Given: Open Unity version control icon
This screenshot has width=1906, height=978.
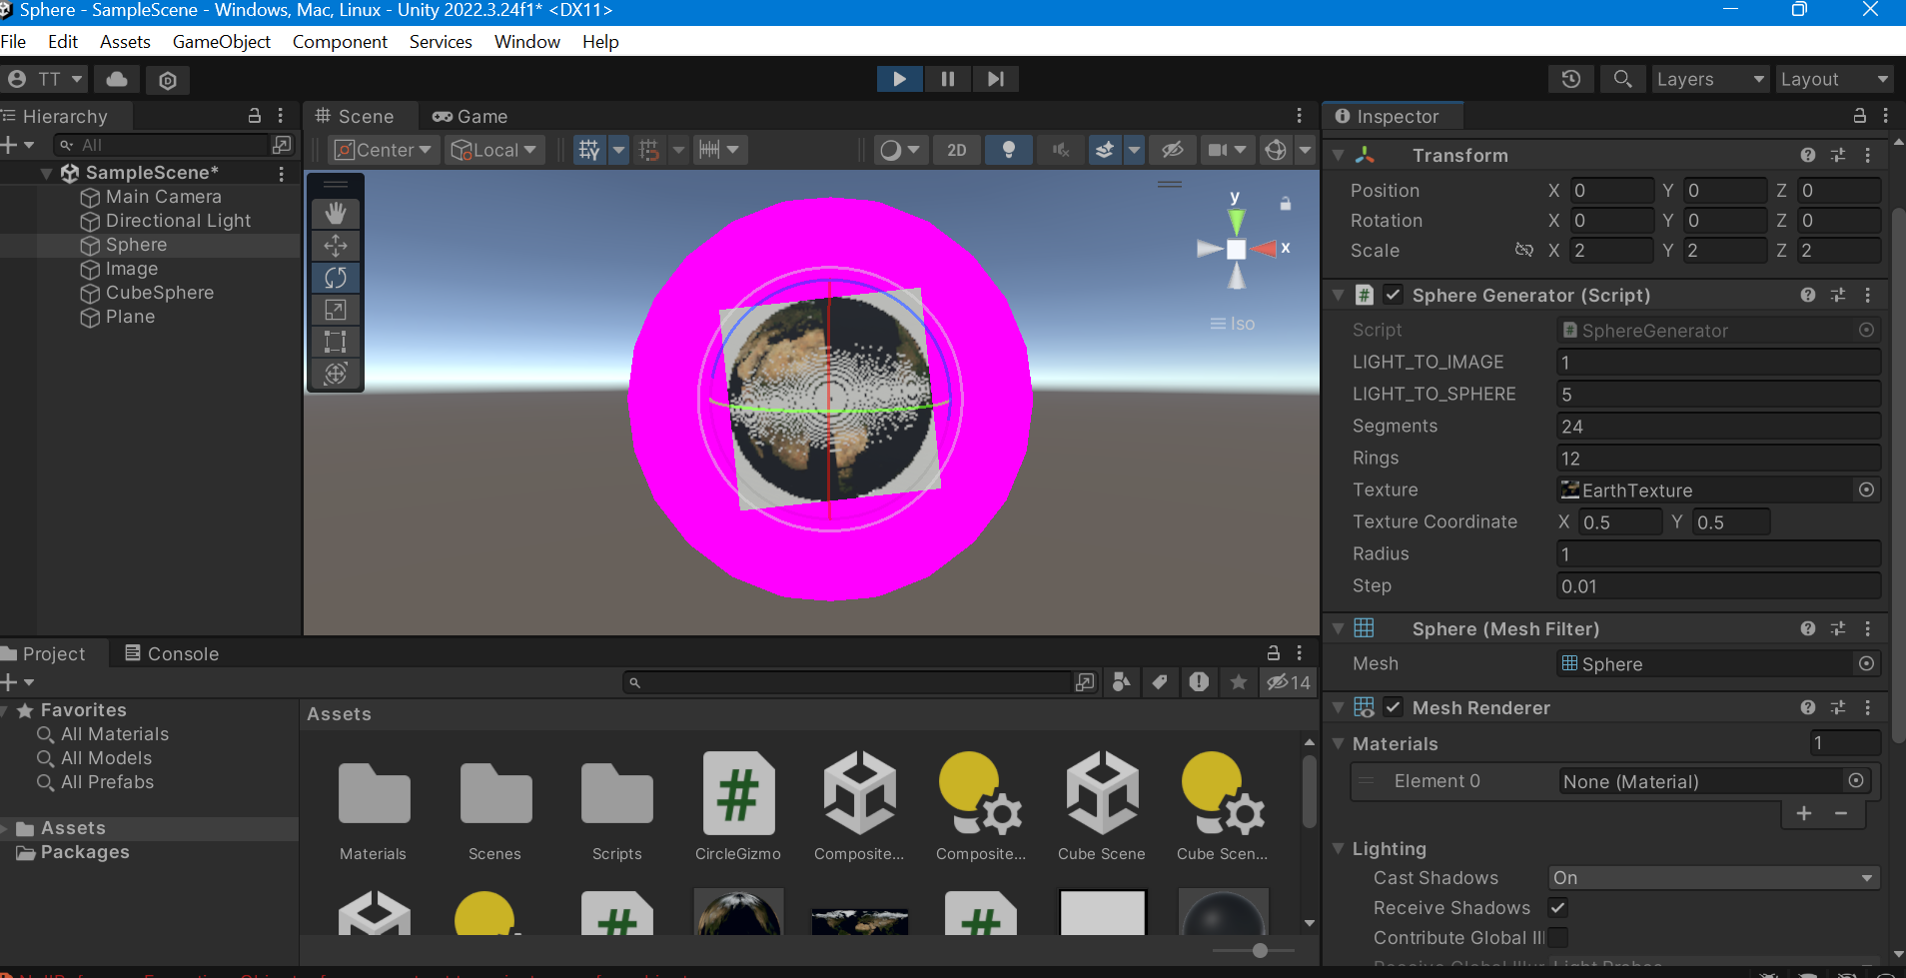Looking at the screenshot, I should coord(168,80).
